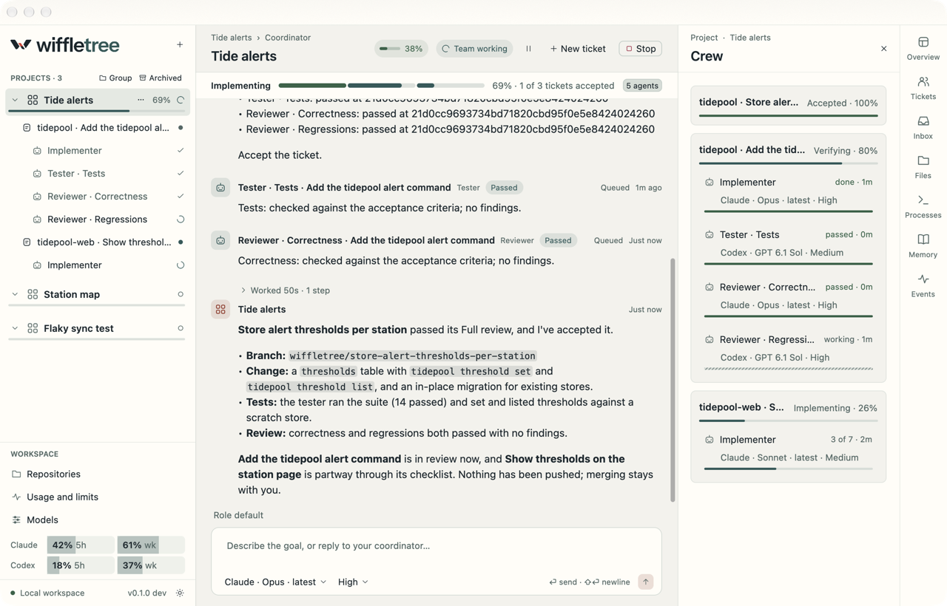Select the 'tidepool-web · Show threshol...' ticket row
The height and width of the screenshot is (606, 947).
pos(98,242)
